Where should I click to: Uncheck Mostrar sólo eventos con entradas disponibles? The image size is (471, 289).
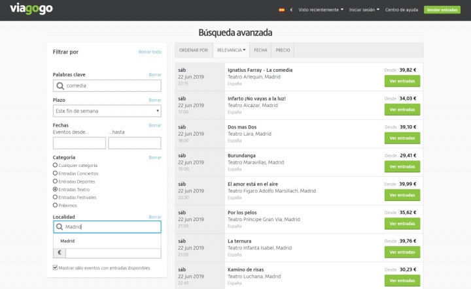tap(56, 267)
